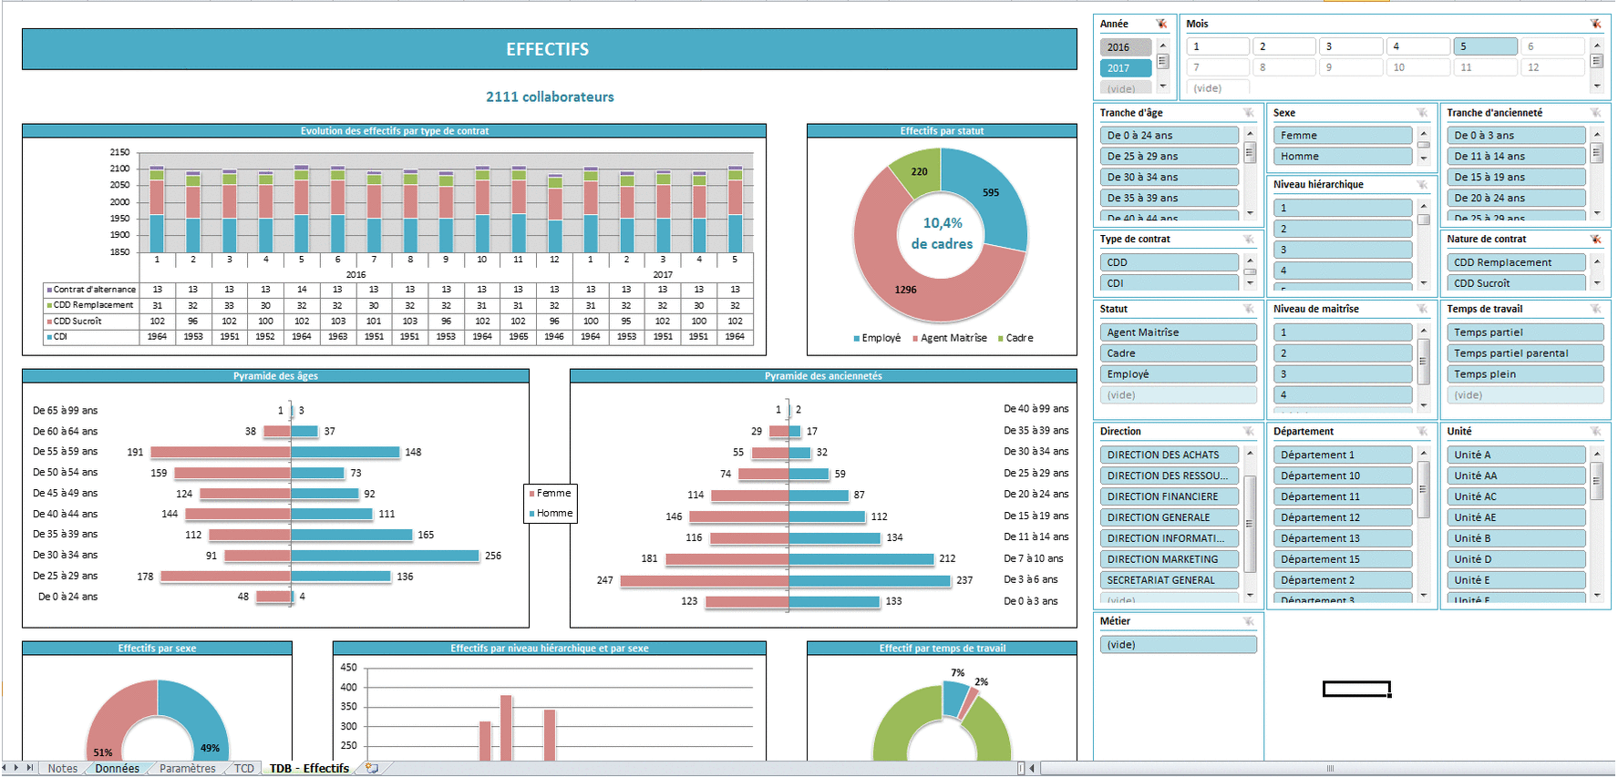Filter by SECRETARIAT GENERAL

(x=1170, y=580)
